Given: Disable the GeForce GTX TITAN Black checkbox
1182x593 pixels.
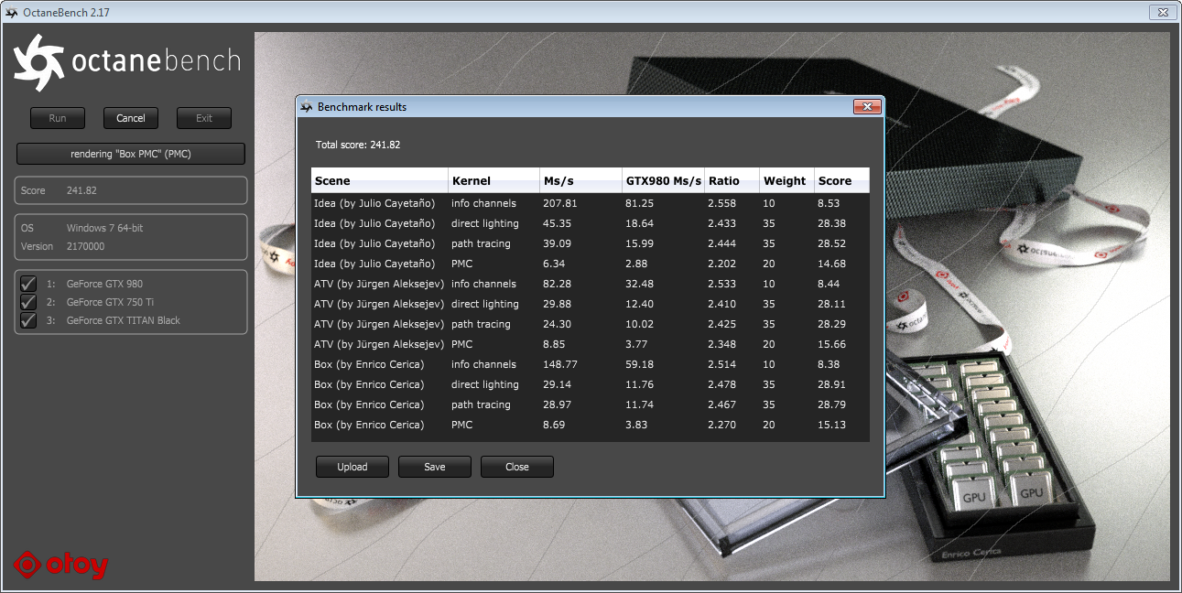Looking at the screenshot, I should click(28, 320).
